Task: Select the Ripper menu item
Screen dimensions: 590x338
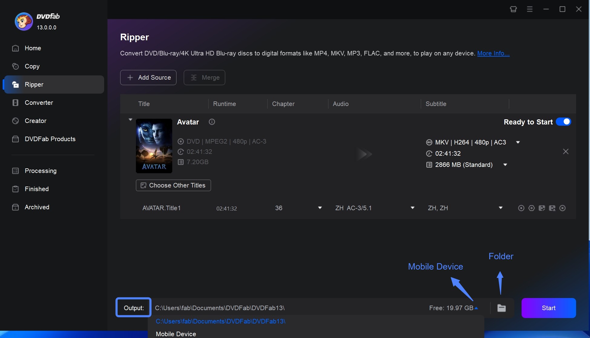Action: pos(34,84)
